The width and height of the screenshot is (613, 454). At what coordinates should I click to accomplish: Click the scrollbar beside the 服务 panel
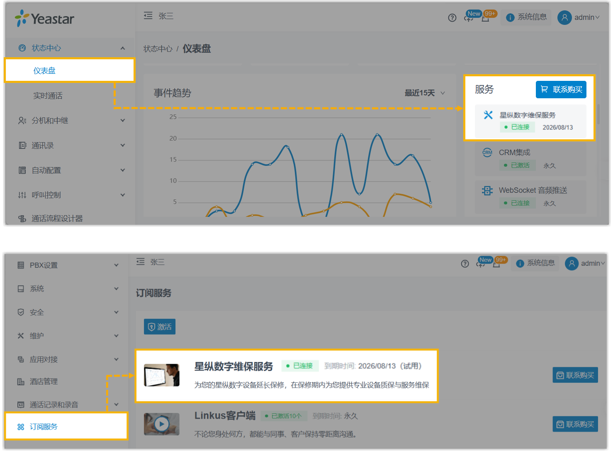coord(598,114)
